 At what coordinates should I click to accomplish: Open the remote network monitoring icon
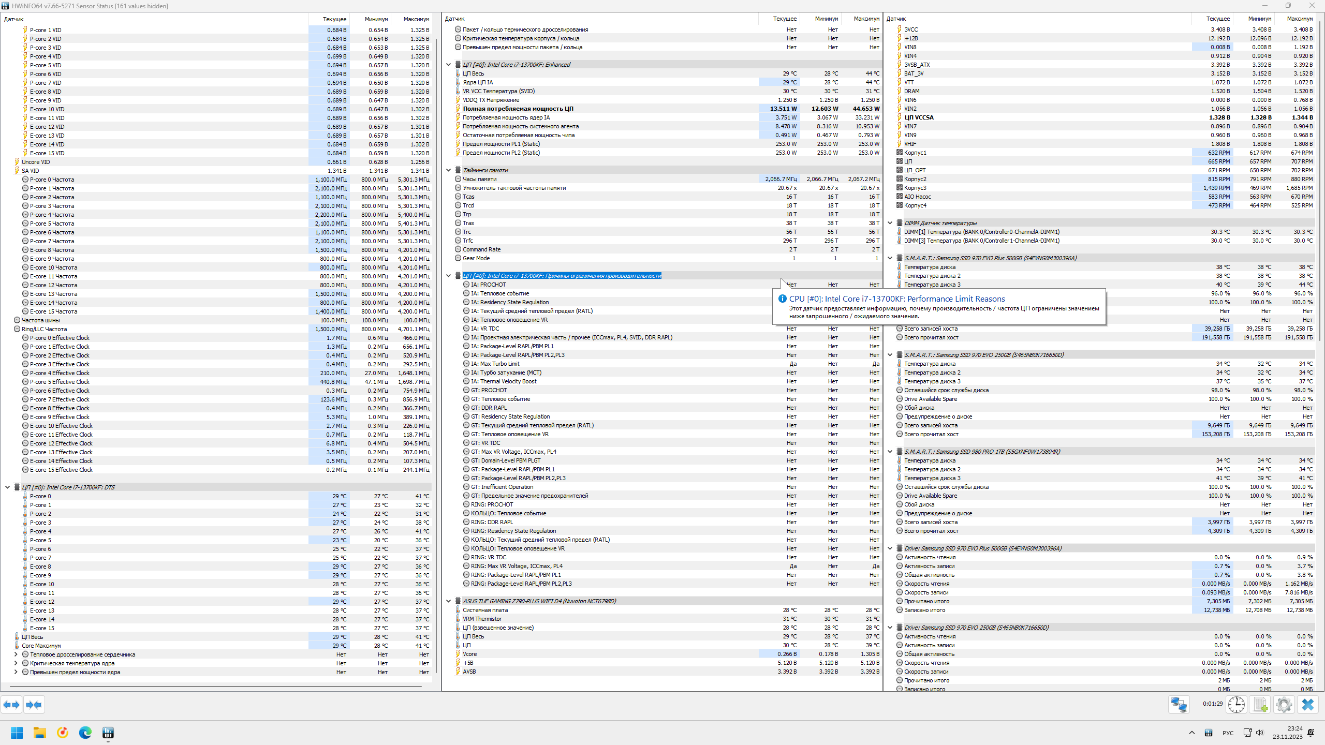pos(1179,705)
